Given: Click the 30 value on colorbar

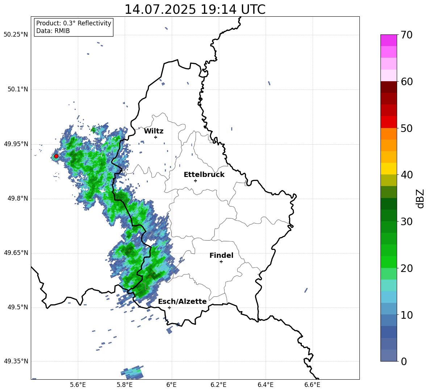Looking at the screenshot, I should 407,222.
